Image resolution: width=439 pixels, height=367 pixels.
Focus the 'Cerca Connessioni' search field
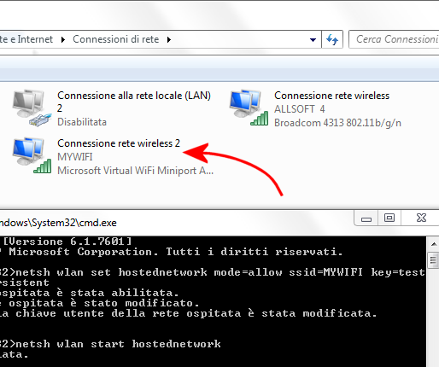(x=394, y=39)
